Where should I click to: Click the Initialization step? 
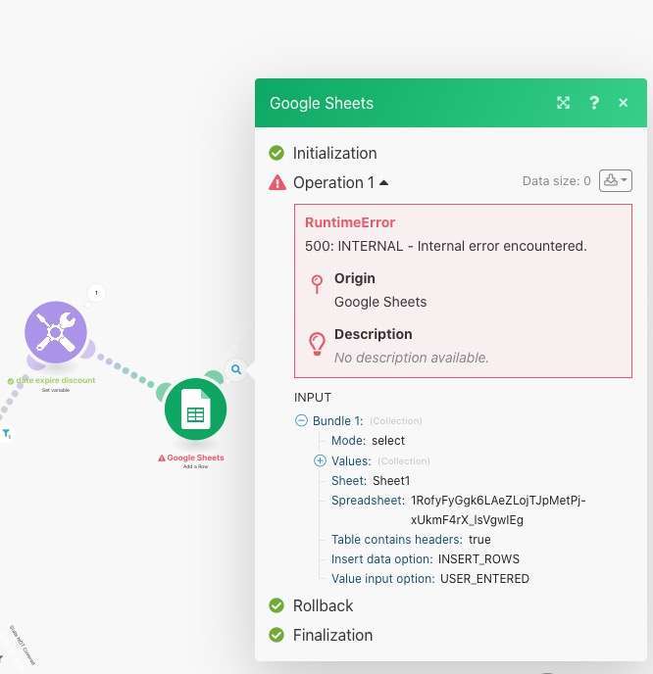[333, 153]
